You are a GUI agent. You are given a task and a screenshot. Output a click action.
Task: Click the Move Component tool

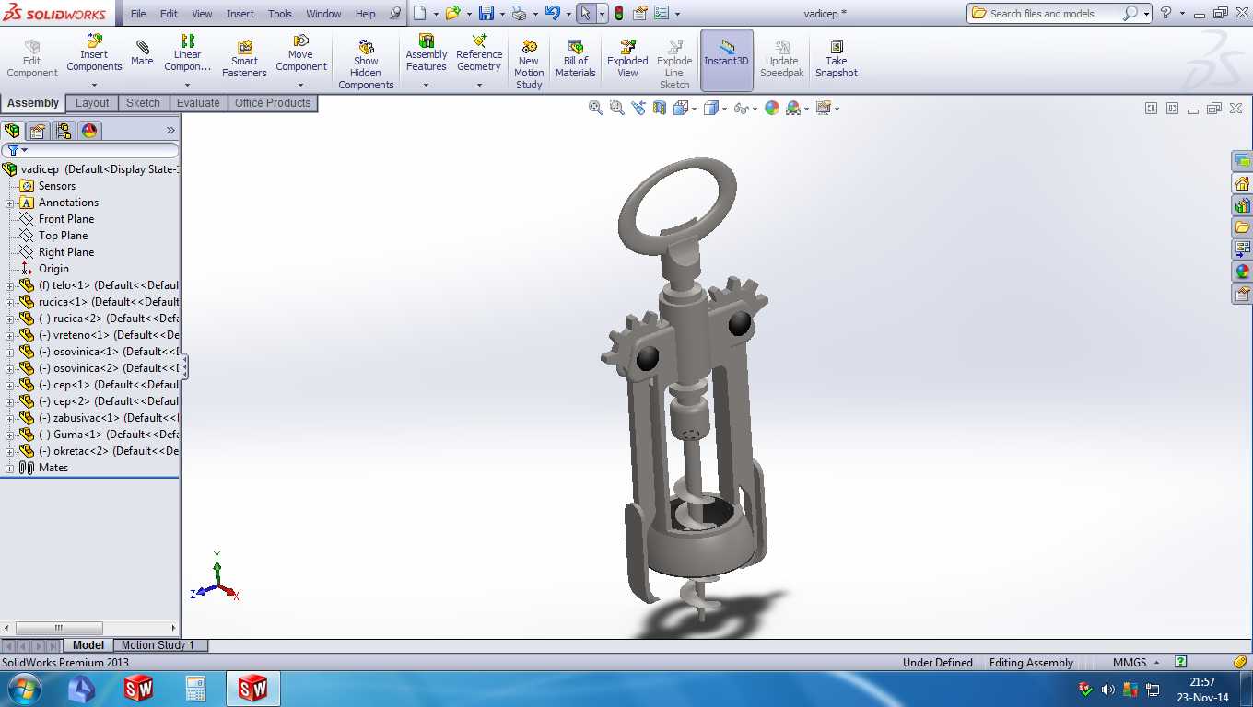[301, 53]
